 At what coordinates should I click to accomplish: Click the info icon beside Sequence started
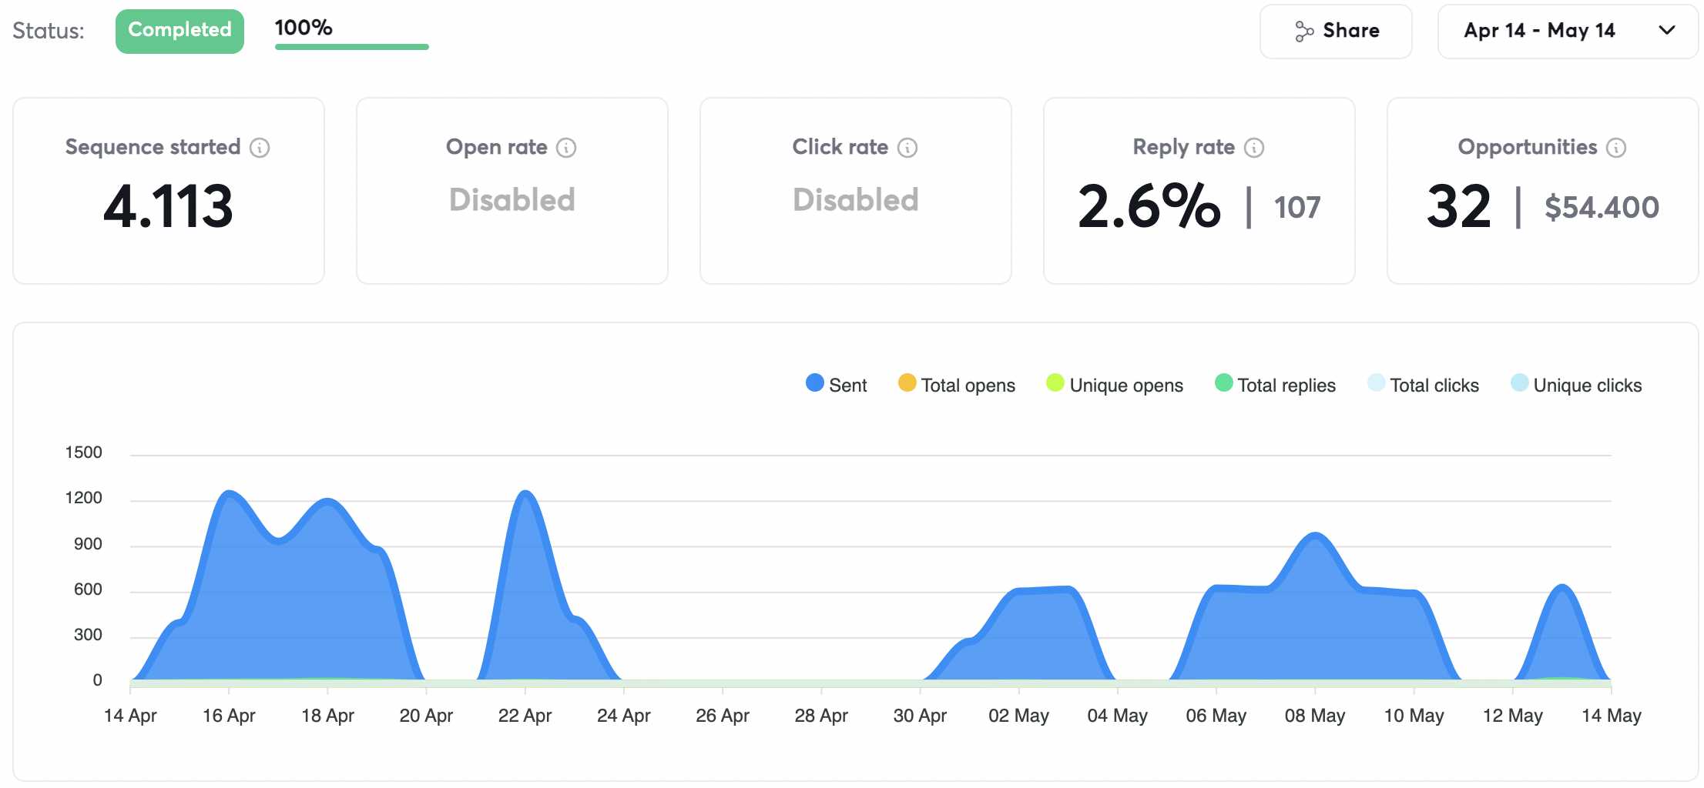[260, 148]
